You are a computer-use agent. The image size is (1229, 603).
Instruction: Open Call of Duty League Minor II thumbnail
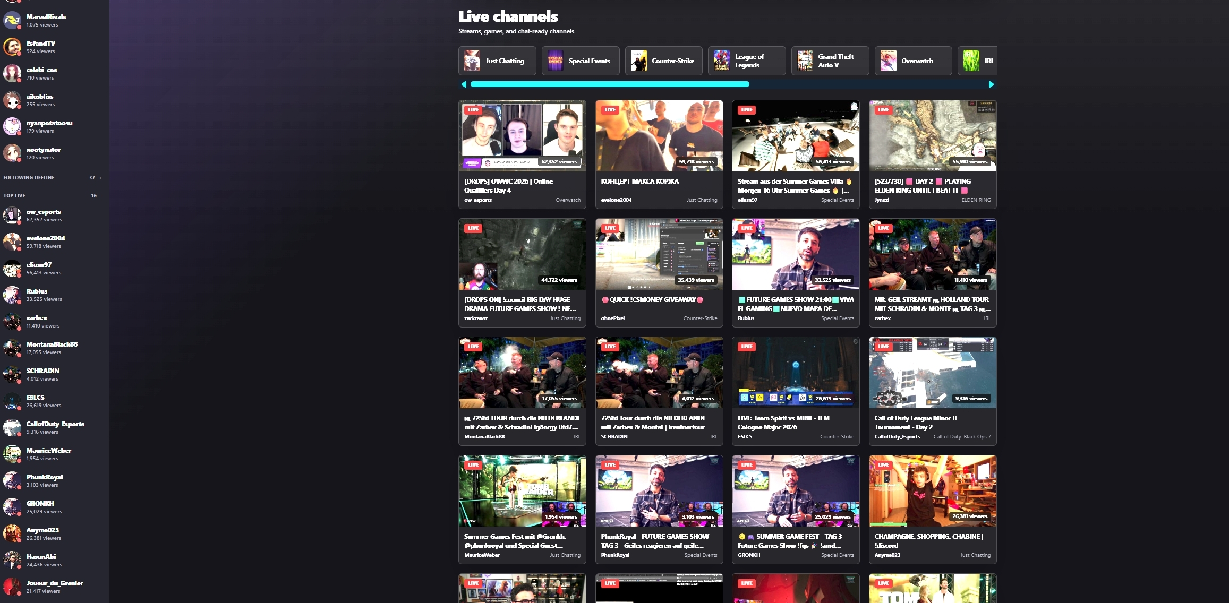coord(933,373)
